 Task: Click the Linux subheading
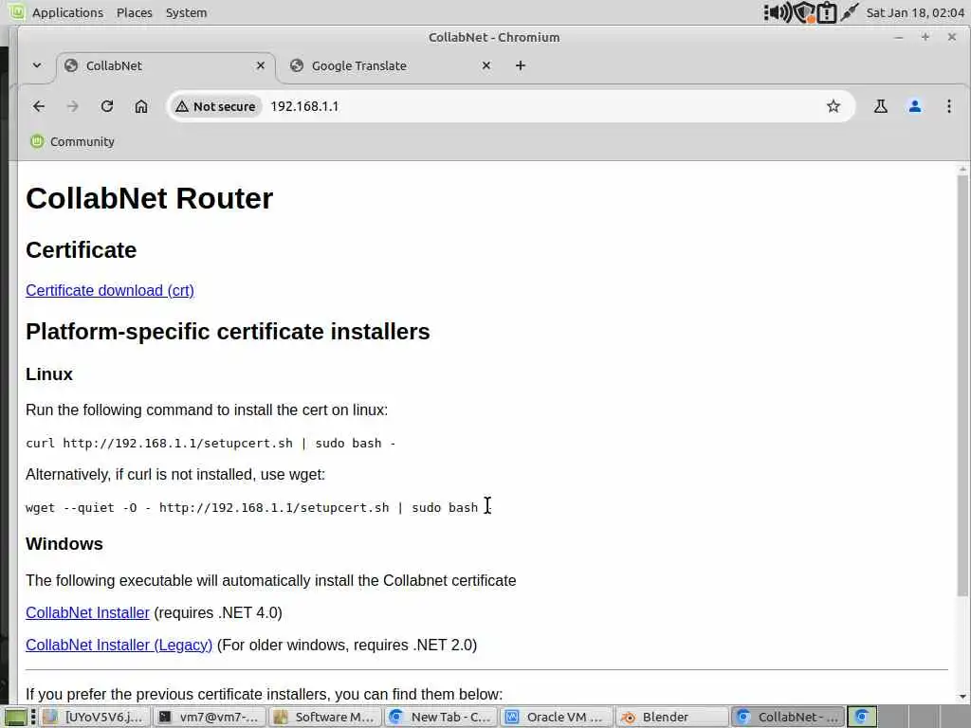[x=49, y=373]
